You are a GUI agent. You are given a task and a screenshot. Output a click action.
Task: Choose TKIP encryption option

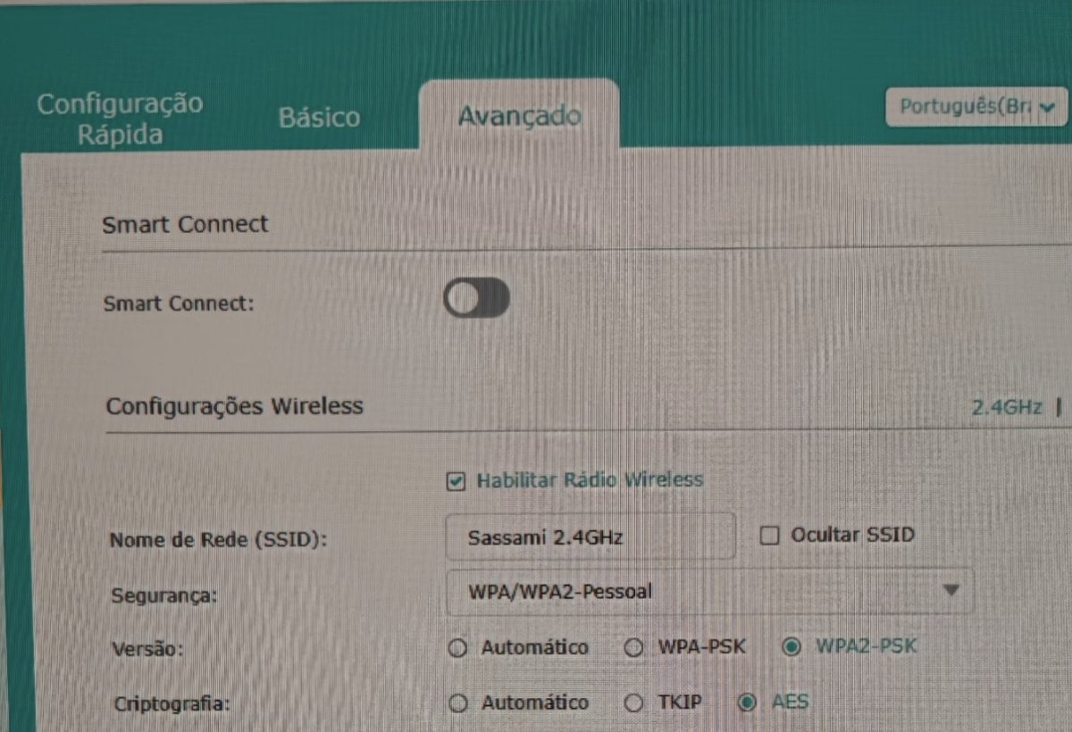tap(634, 703)
